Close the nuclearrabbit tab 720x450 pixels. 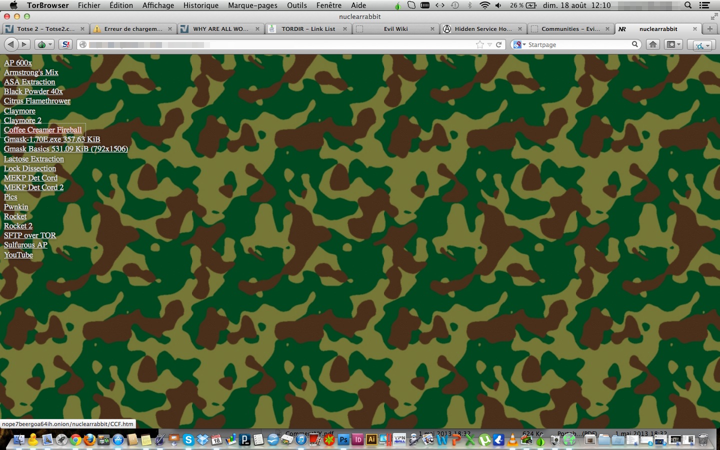694,29
